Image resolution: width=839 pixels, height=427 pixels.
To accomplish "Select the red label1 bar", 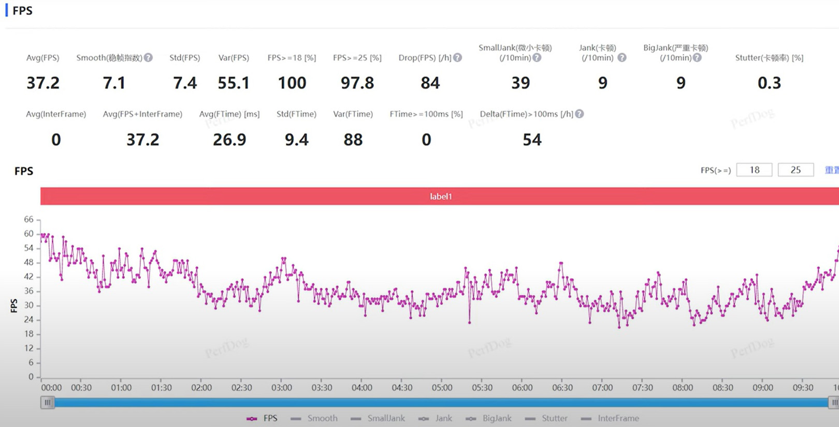I will (x=440, y=196).
